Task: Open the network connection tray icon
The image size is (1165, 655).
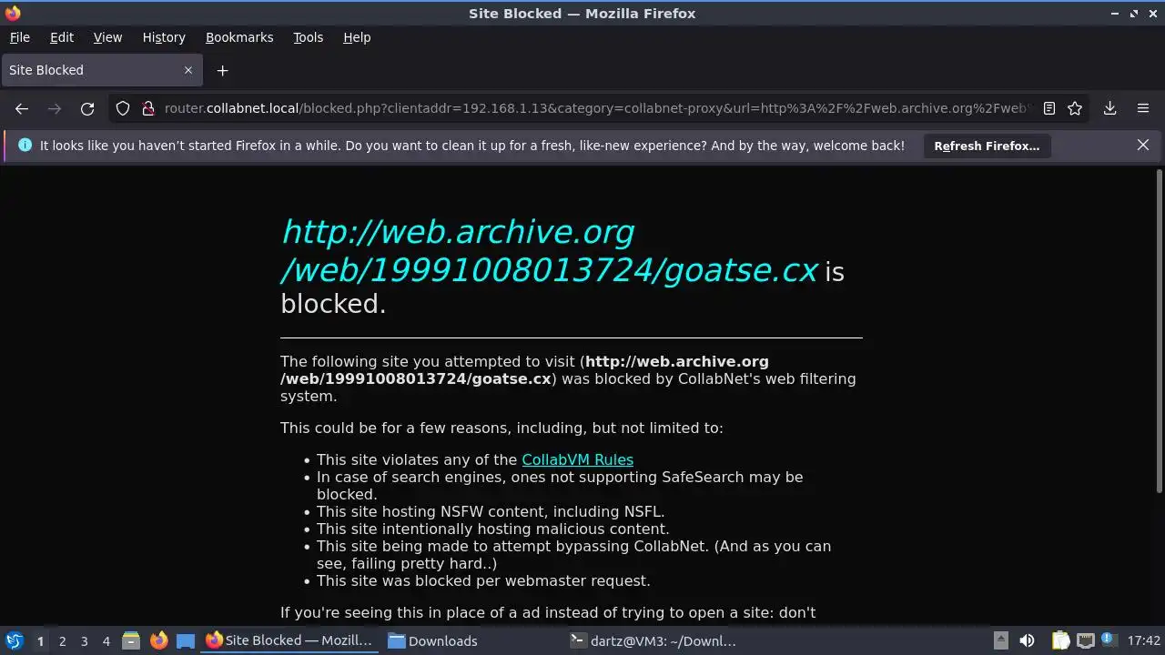Action: coord(1085,640)
